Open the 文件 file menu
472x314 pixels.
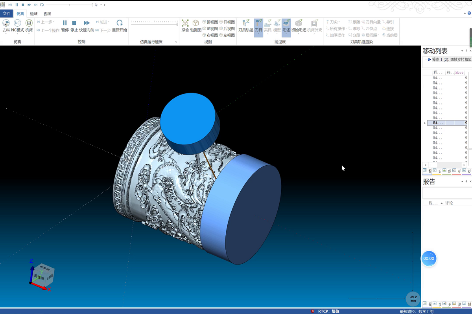coord(7,14)
